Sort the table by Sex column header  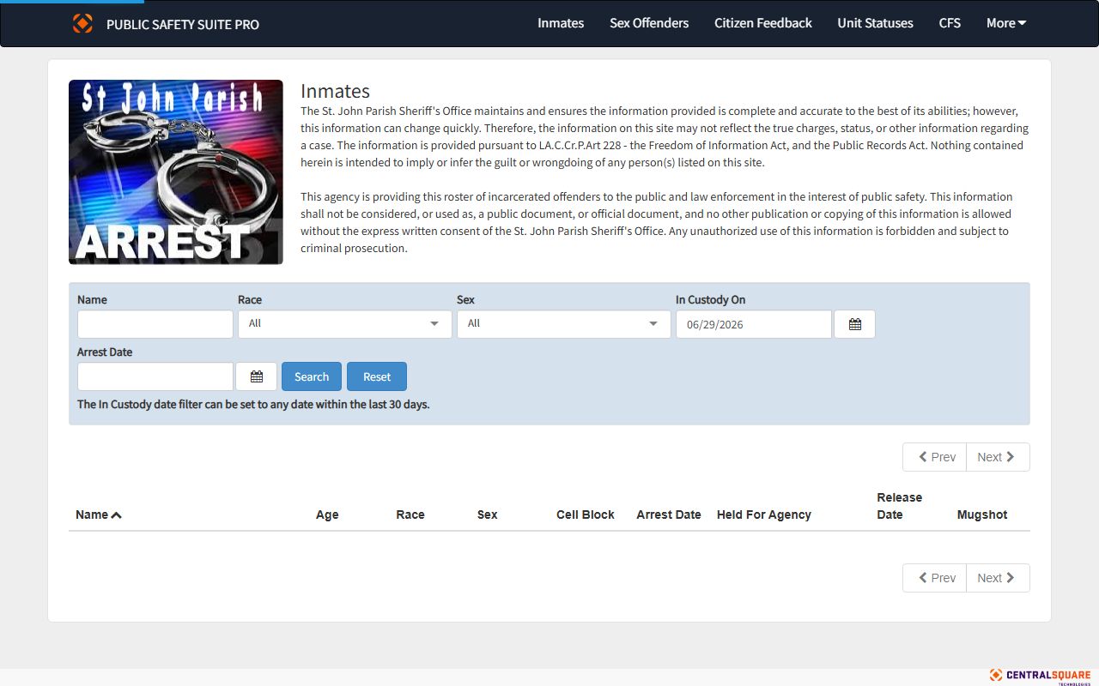488,514
